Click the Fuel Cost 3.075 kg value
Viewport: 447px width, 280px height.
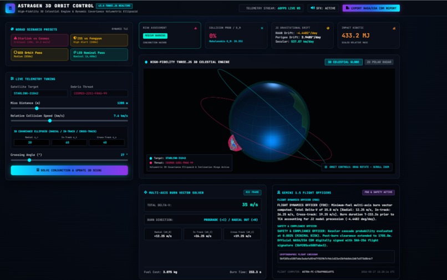pos(170,272)
